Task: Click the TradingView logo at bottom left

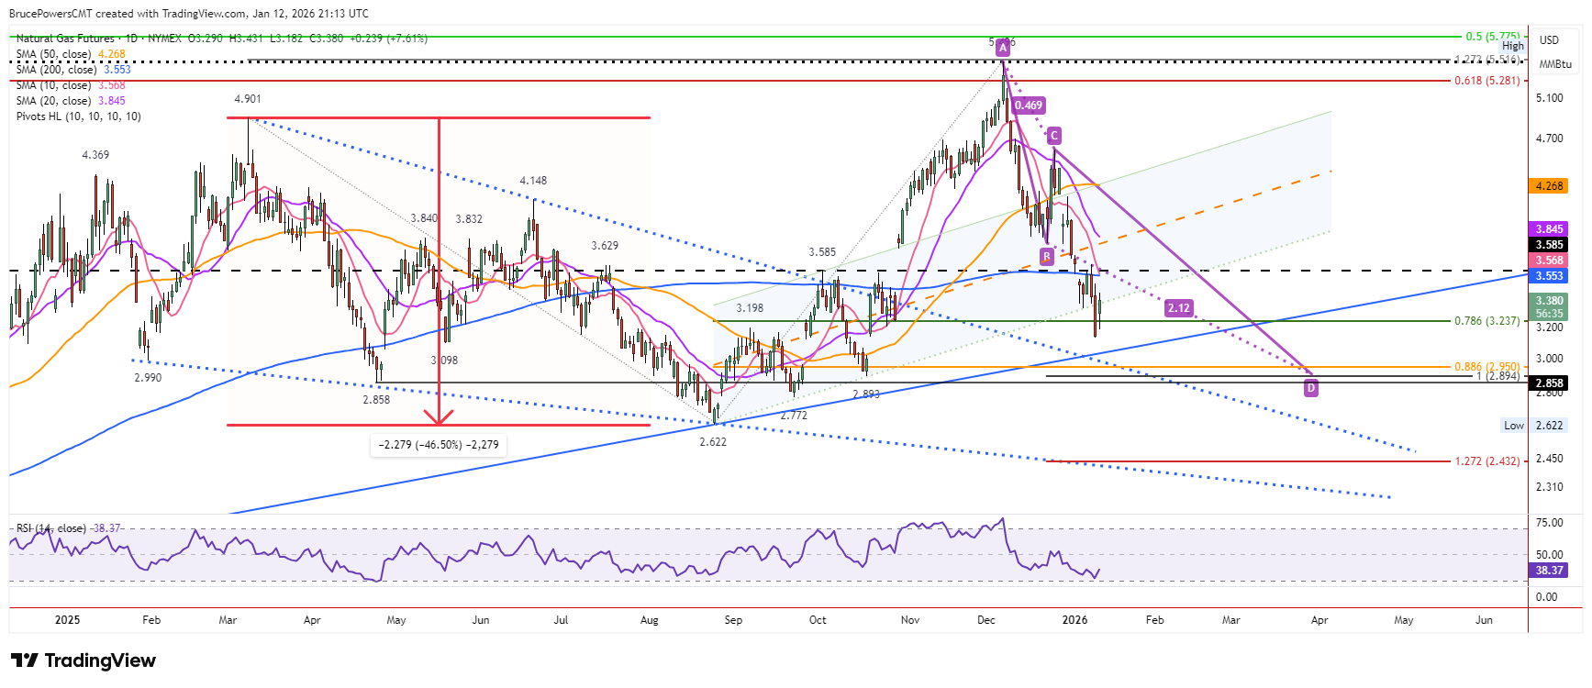Action: [83, 660]
